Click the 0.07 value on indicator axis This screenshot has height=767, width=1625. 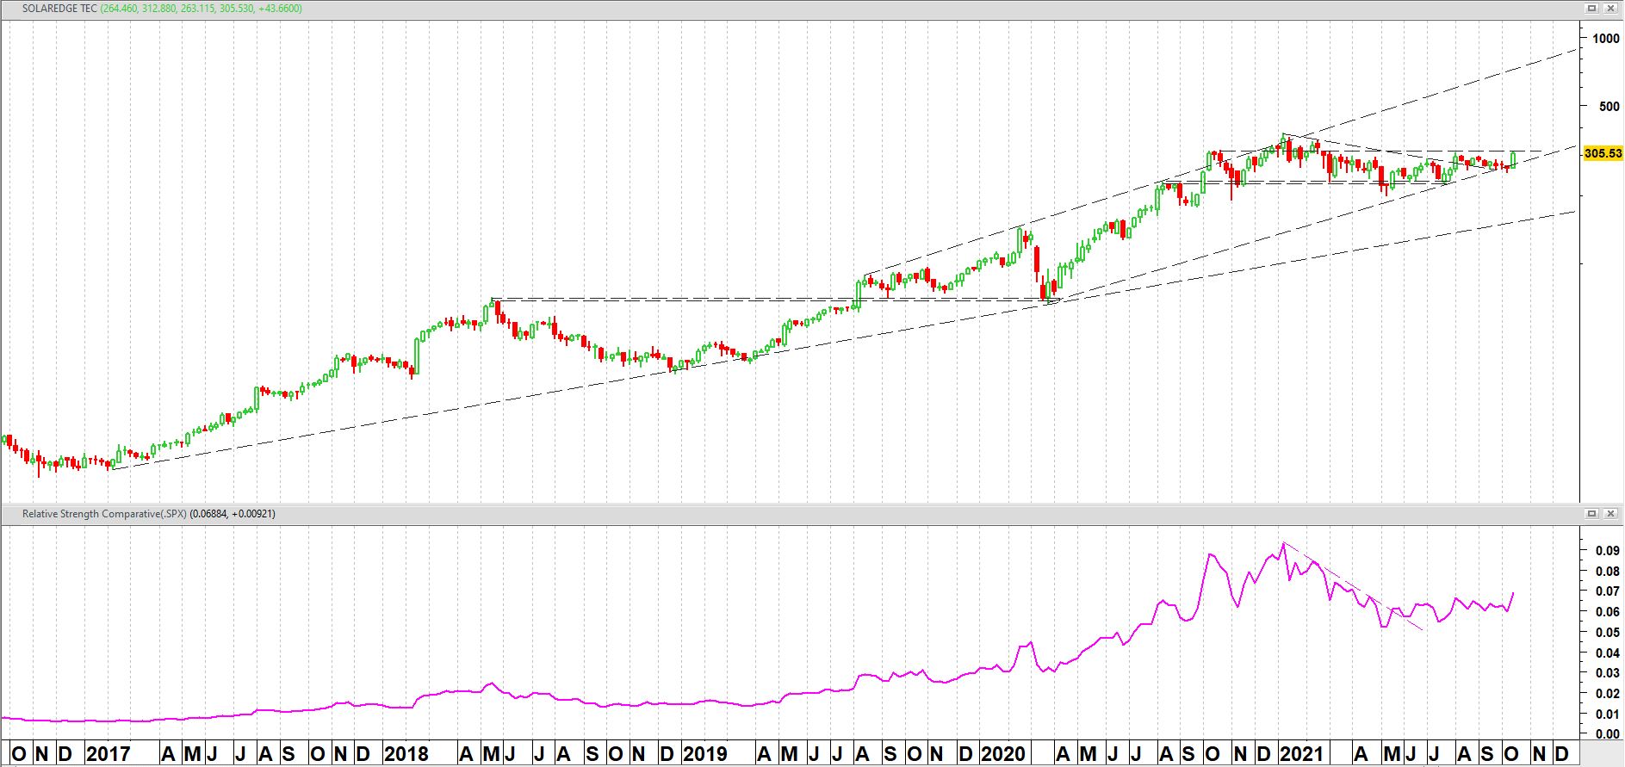pos(1608,591)
